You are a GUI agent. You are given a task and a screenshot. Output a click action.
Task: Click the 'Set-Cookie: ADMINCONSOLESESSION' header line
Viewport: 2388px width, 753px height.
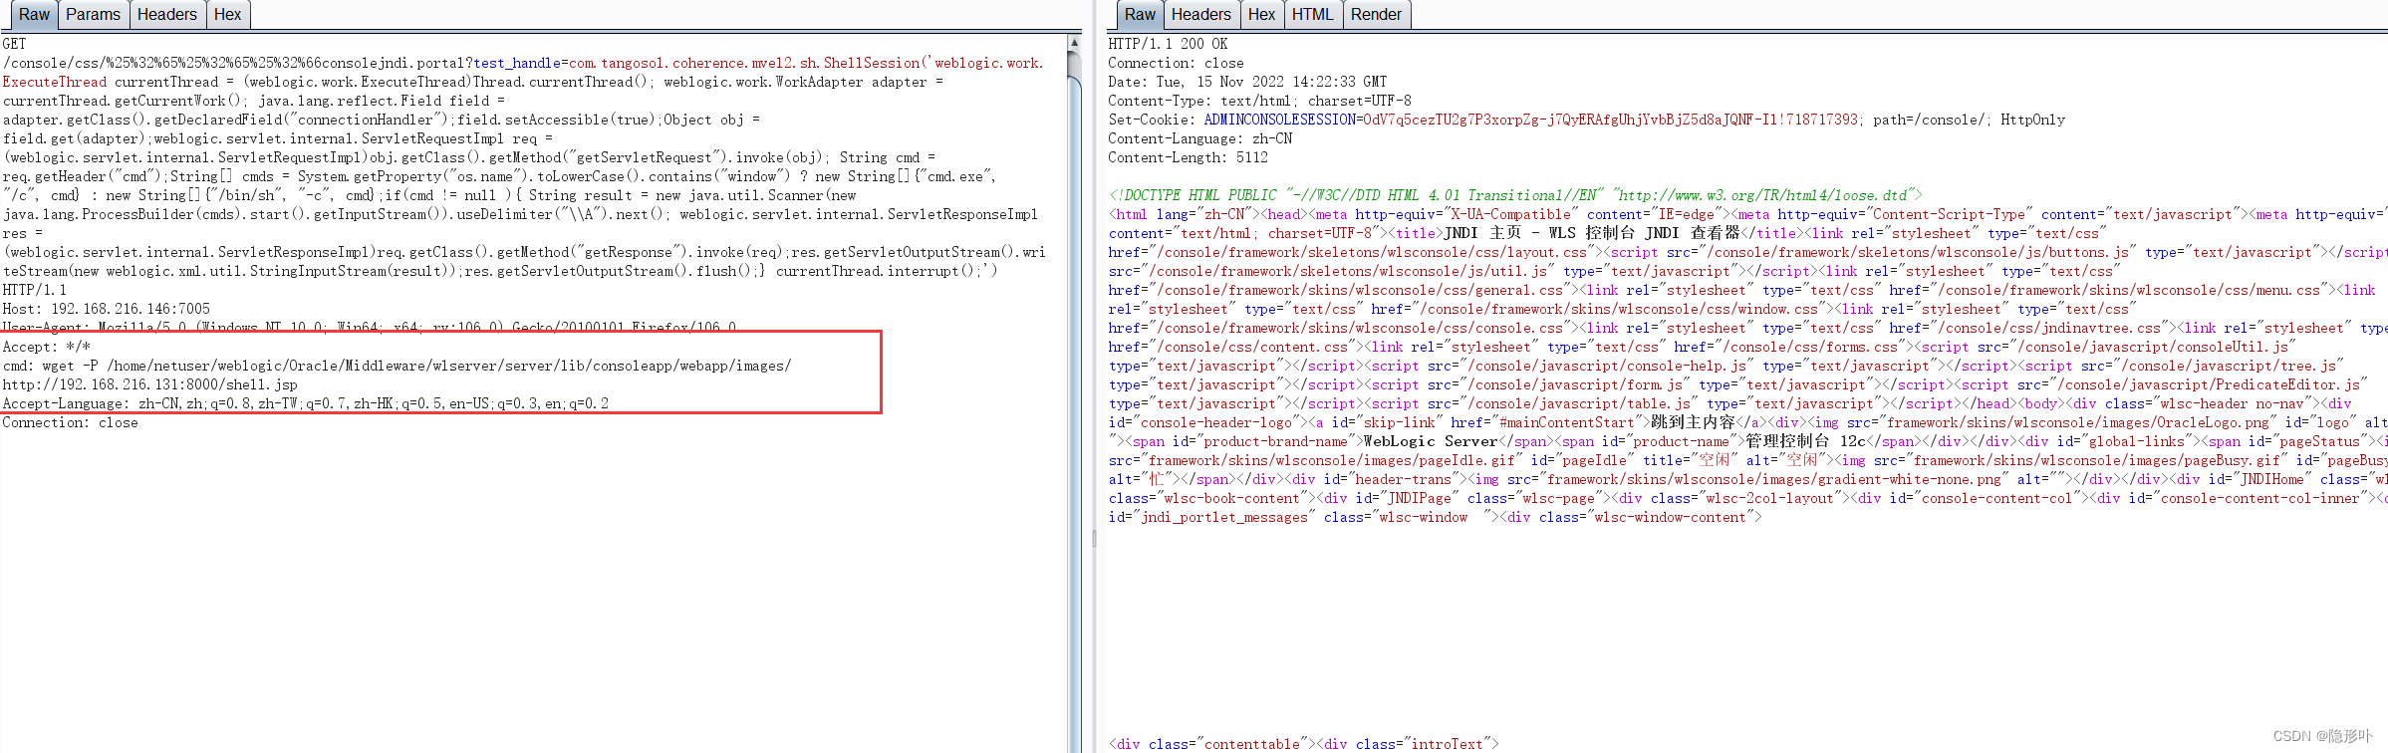point(1586,120)
